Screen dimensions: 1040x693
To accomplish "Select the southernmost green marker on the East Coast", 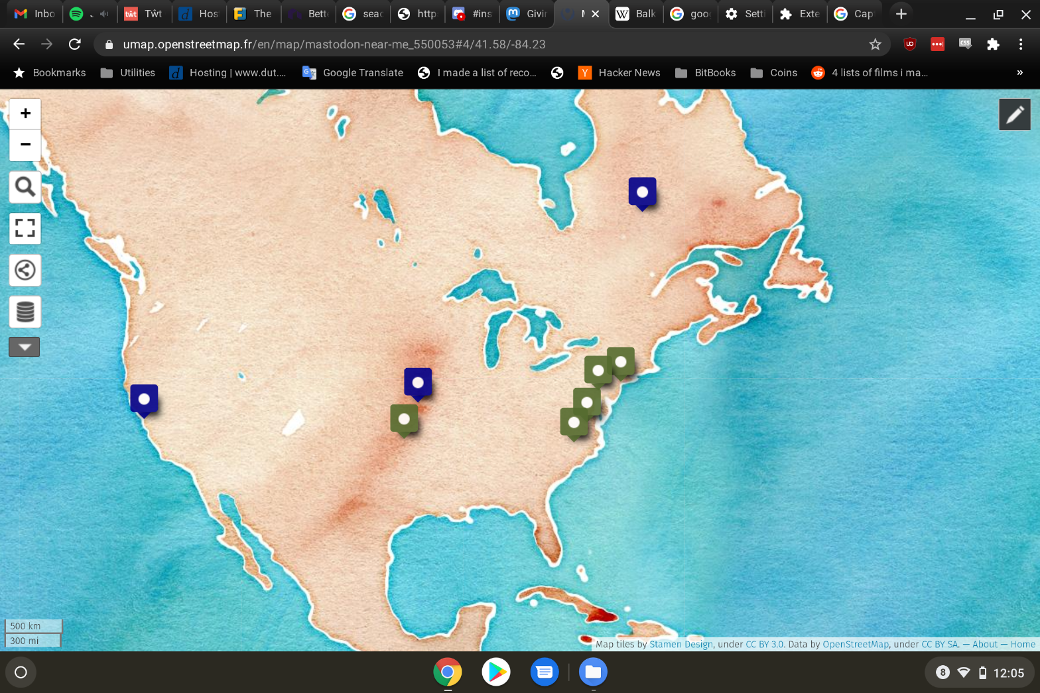I will [x=574, y=423].
